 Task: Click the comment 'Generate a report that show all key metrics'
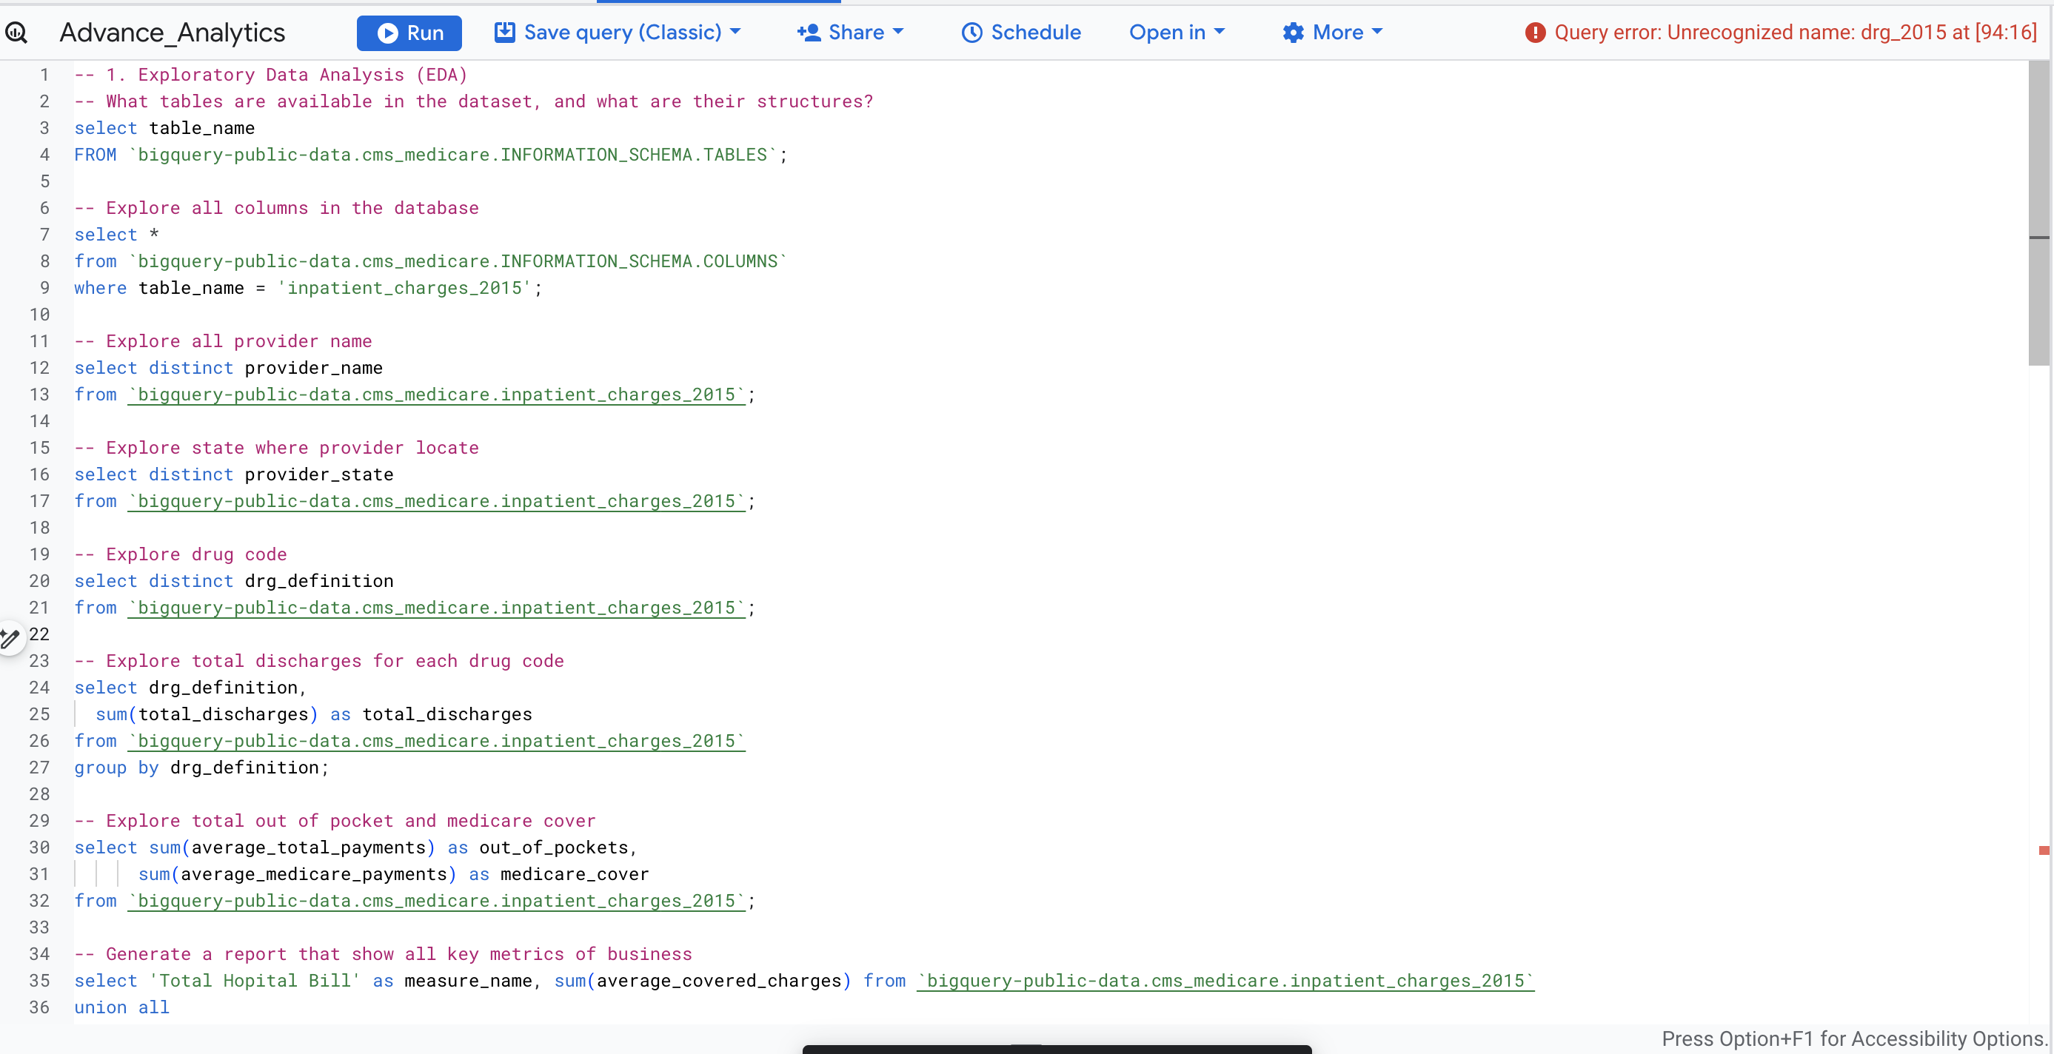[x=383, y=954]
